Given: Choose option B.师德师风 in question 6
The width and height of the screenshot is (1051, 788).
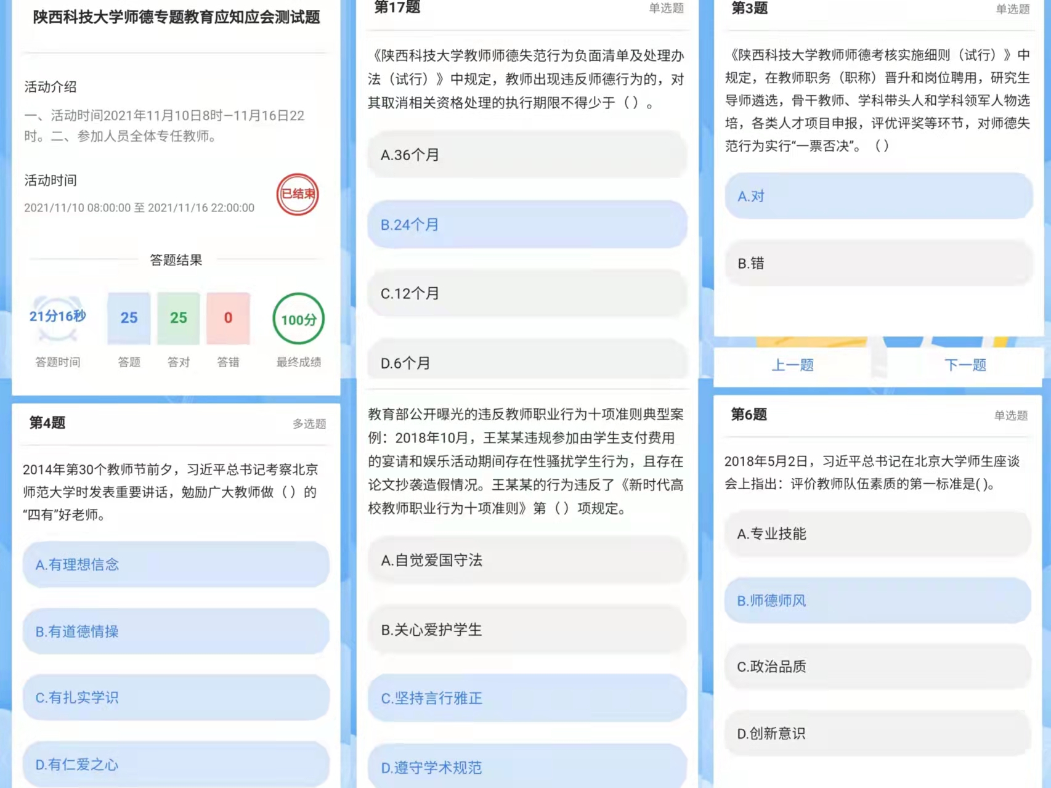Looking at the screenshot, I should [877, 601].
